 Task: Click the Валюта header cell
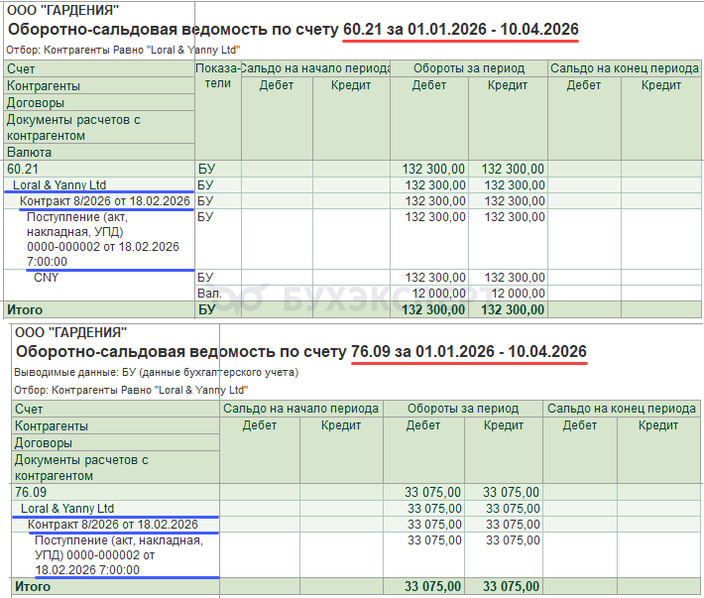(x=30, y=153)
